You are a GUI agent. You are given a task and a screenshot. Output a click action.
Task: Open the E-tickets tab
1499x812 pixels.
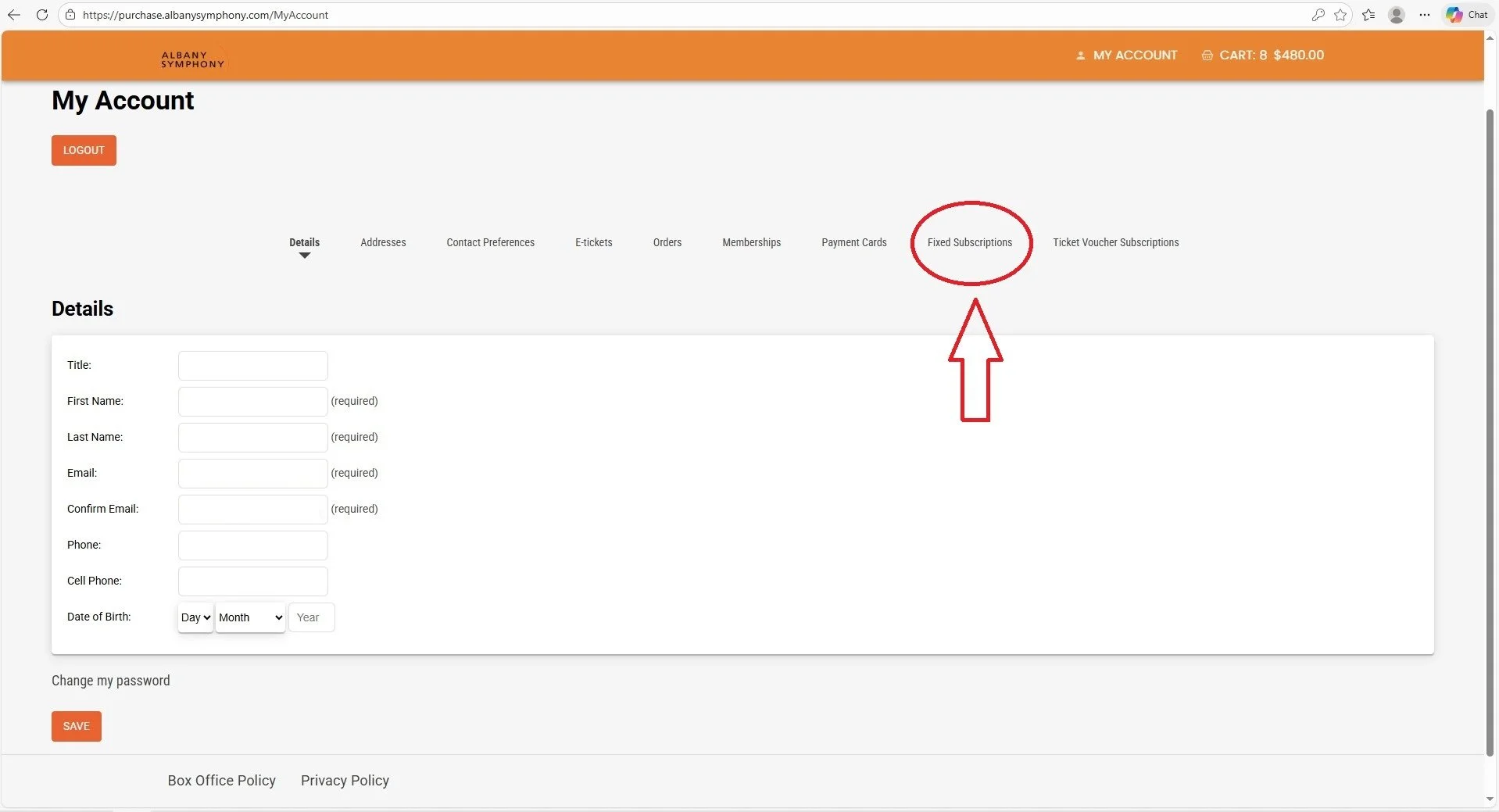click(x=593, y=242)
